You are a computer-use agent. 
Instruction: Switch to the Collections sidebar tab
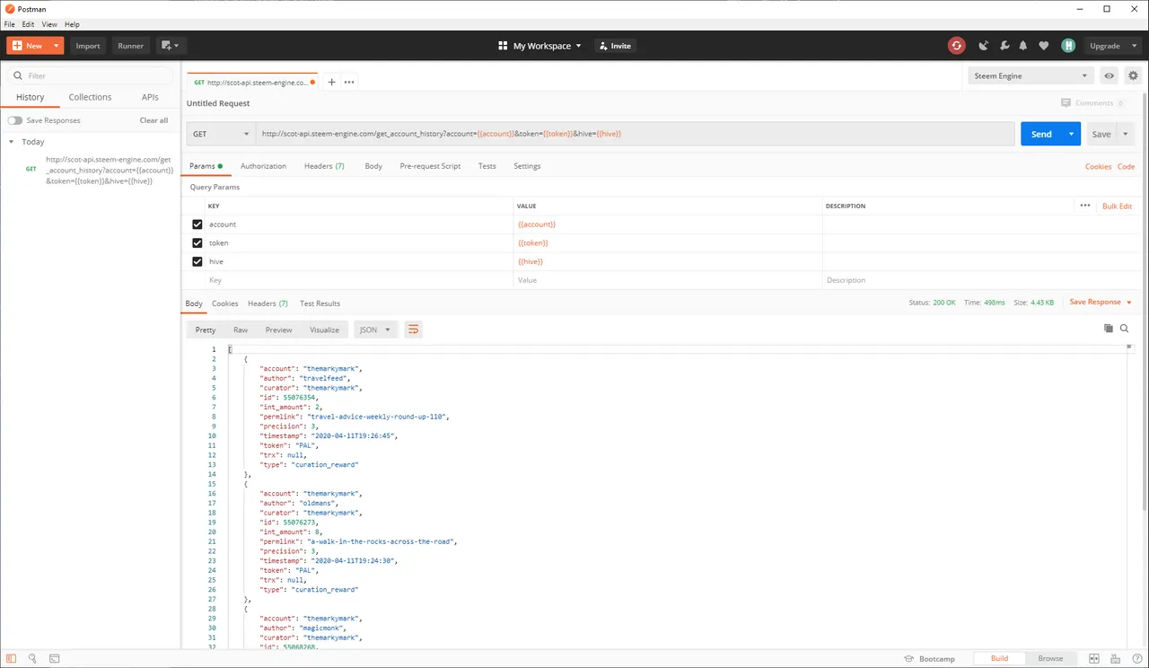90,97
